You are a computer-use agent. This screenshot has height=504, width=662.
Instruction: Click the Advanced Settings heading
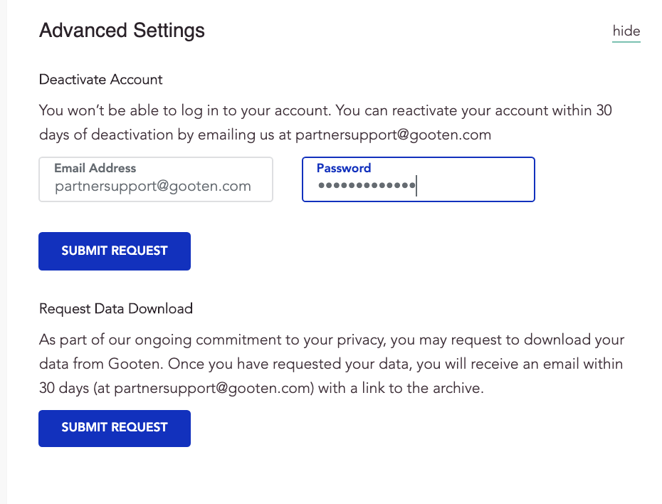click(x=122, y=31)
